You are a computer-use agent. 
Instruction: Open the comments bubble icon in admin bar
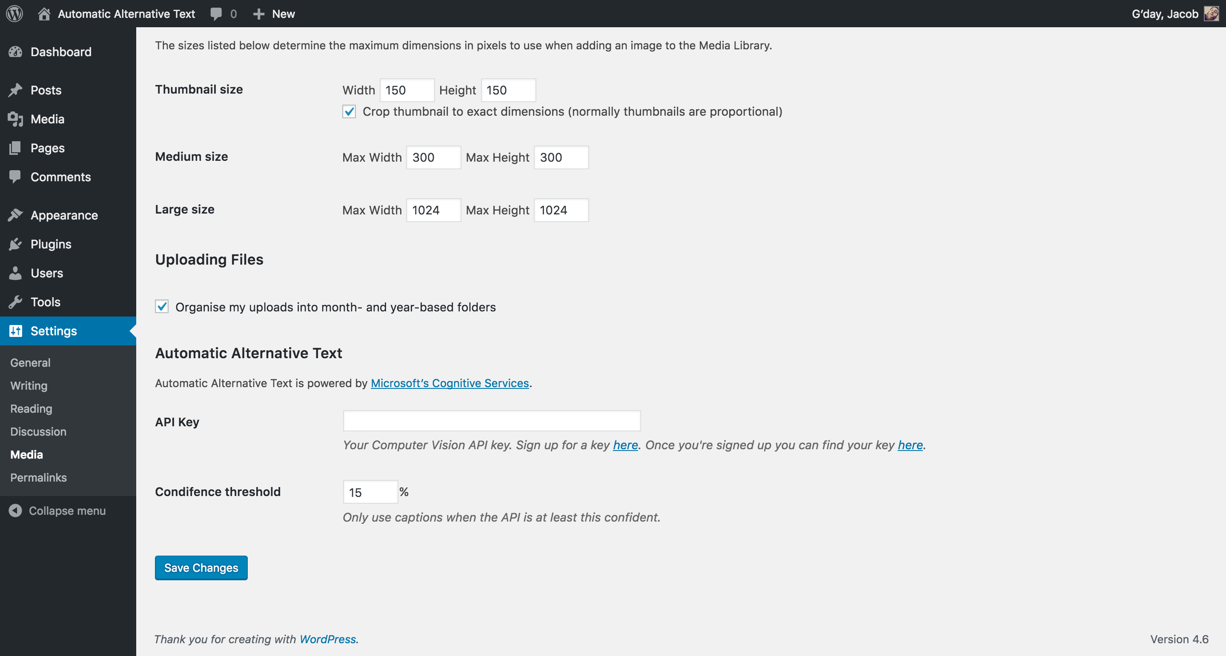coord(215,14)
